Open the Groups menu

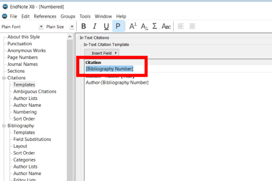[x=68, y=16]
